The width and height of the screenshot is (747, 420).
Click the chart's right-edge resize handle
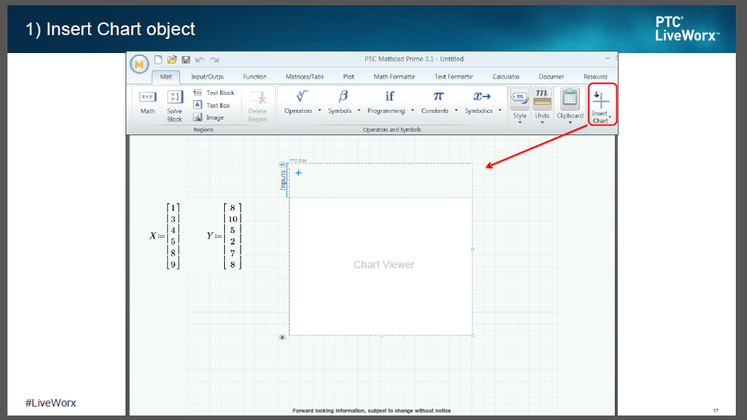[473, 250]
